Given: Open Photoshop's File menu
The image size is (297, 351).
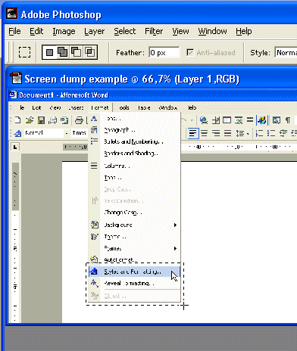Looking at the screenshot, I should point(14,31).
